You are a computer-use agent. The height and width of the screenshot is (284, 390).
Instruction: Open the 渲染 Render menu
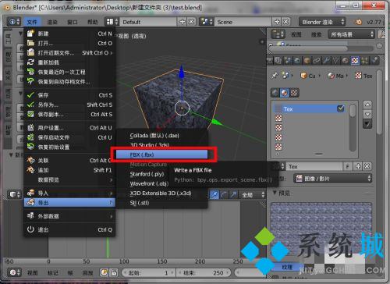(x=52, y=22)
